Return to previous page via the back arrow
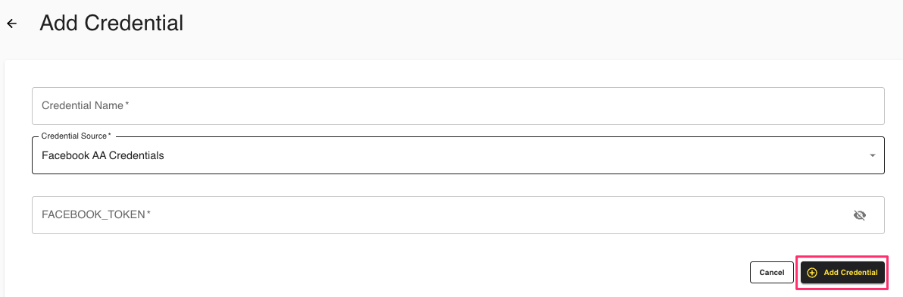 point(11,23)
